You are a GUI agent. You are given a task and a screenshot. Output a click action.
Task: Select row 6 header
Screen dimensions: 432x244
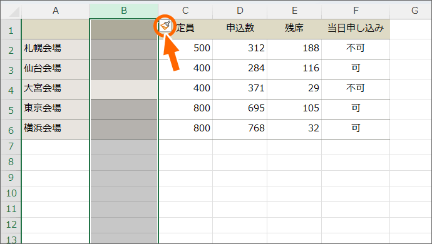(11, 129)
